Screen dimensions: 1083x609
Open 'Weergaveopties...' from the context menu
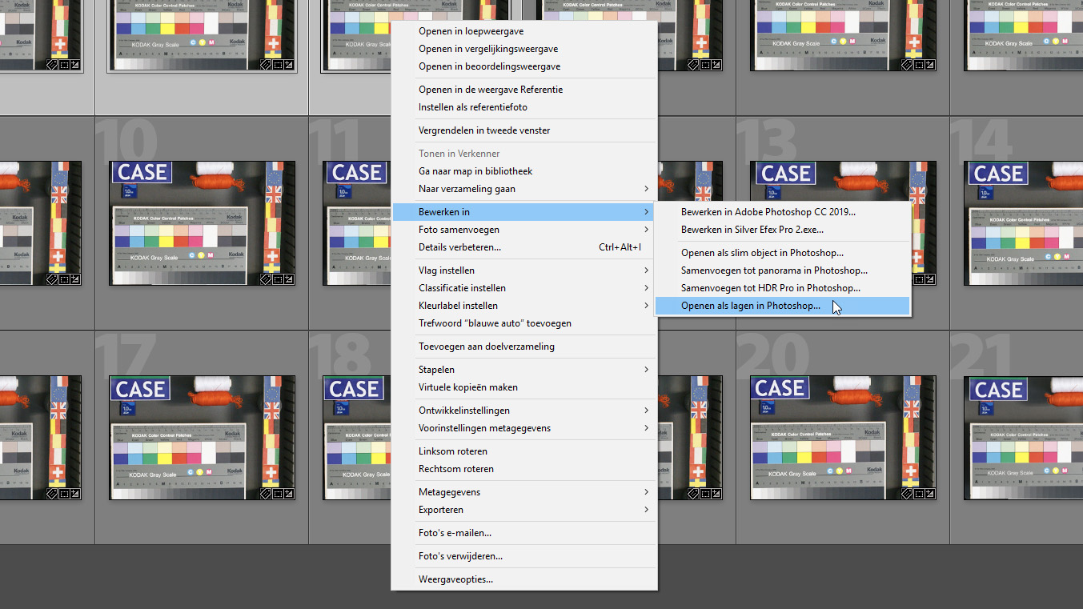point(524,579)
